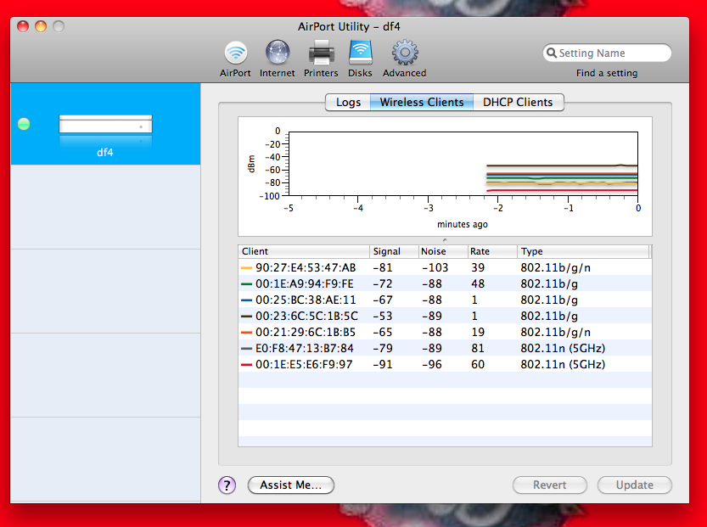
Task: Open the AirPort settings pane
Action: click(235, 59)
